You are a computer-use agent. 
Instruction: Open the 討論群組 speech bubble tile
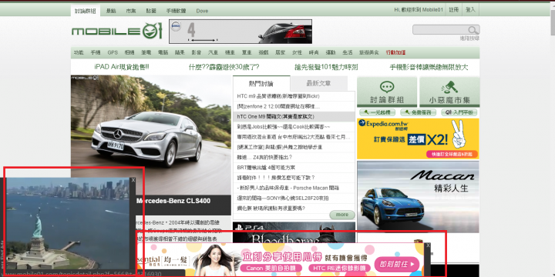pyautogui.click(x=387, y=92)
